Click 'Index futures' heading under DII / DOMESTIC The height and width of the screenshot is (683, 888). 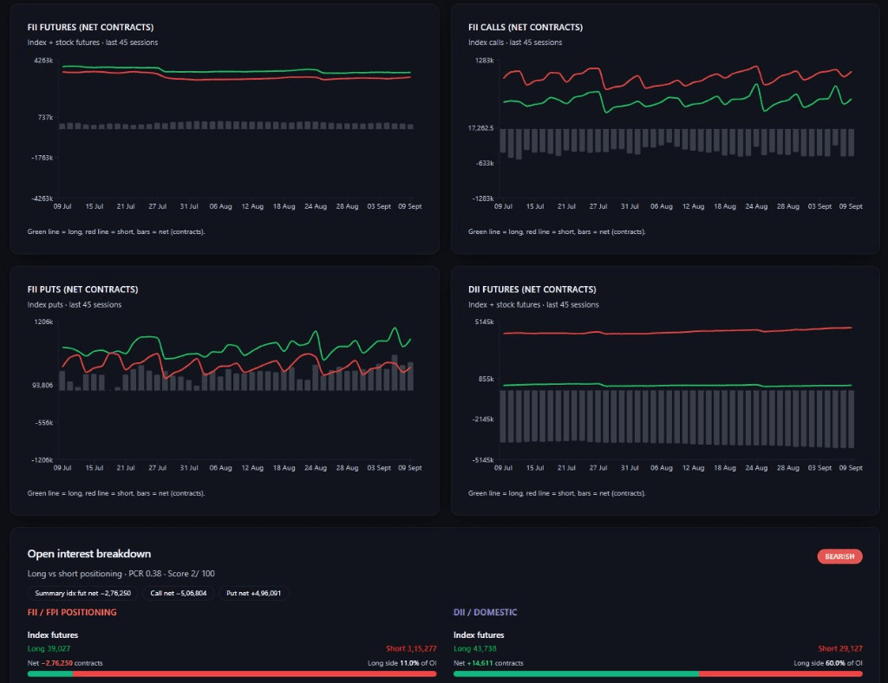[x=479, y=635]
